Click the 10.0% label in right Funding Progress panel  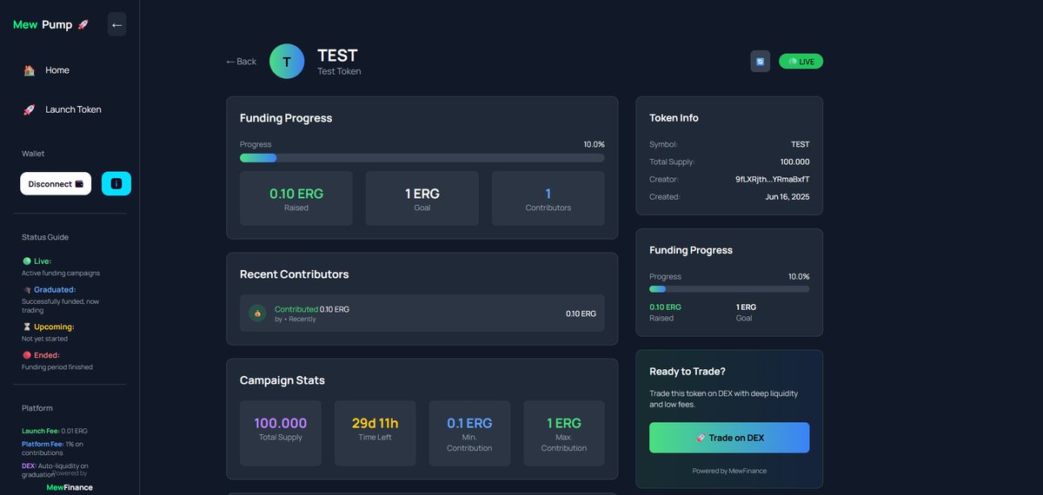(x=799, y=276)
